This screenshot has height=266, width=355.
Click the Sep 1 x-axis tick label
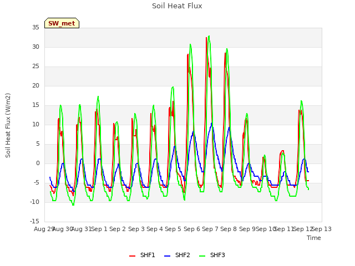(99, 229)
